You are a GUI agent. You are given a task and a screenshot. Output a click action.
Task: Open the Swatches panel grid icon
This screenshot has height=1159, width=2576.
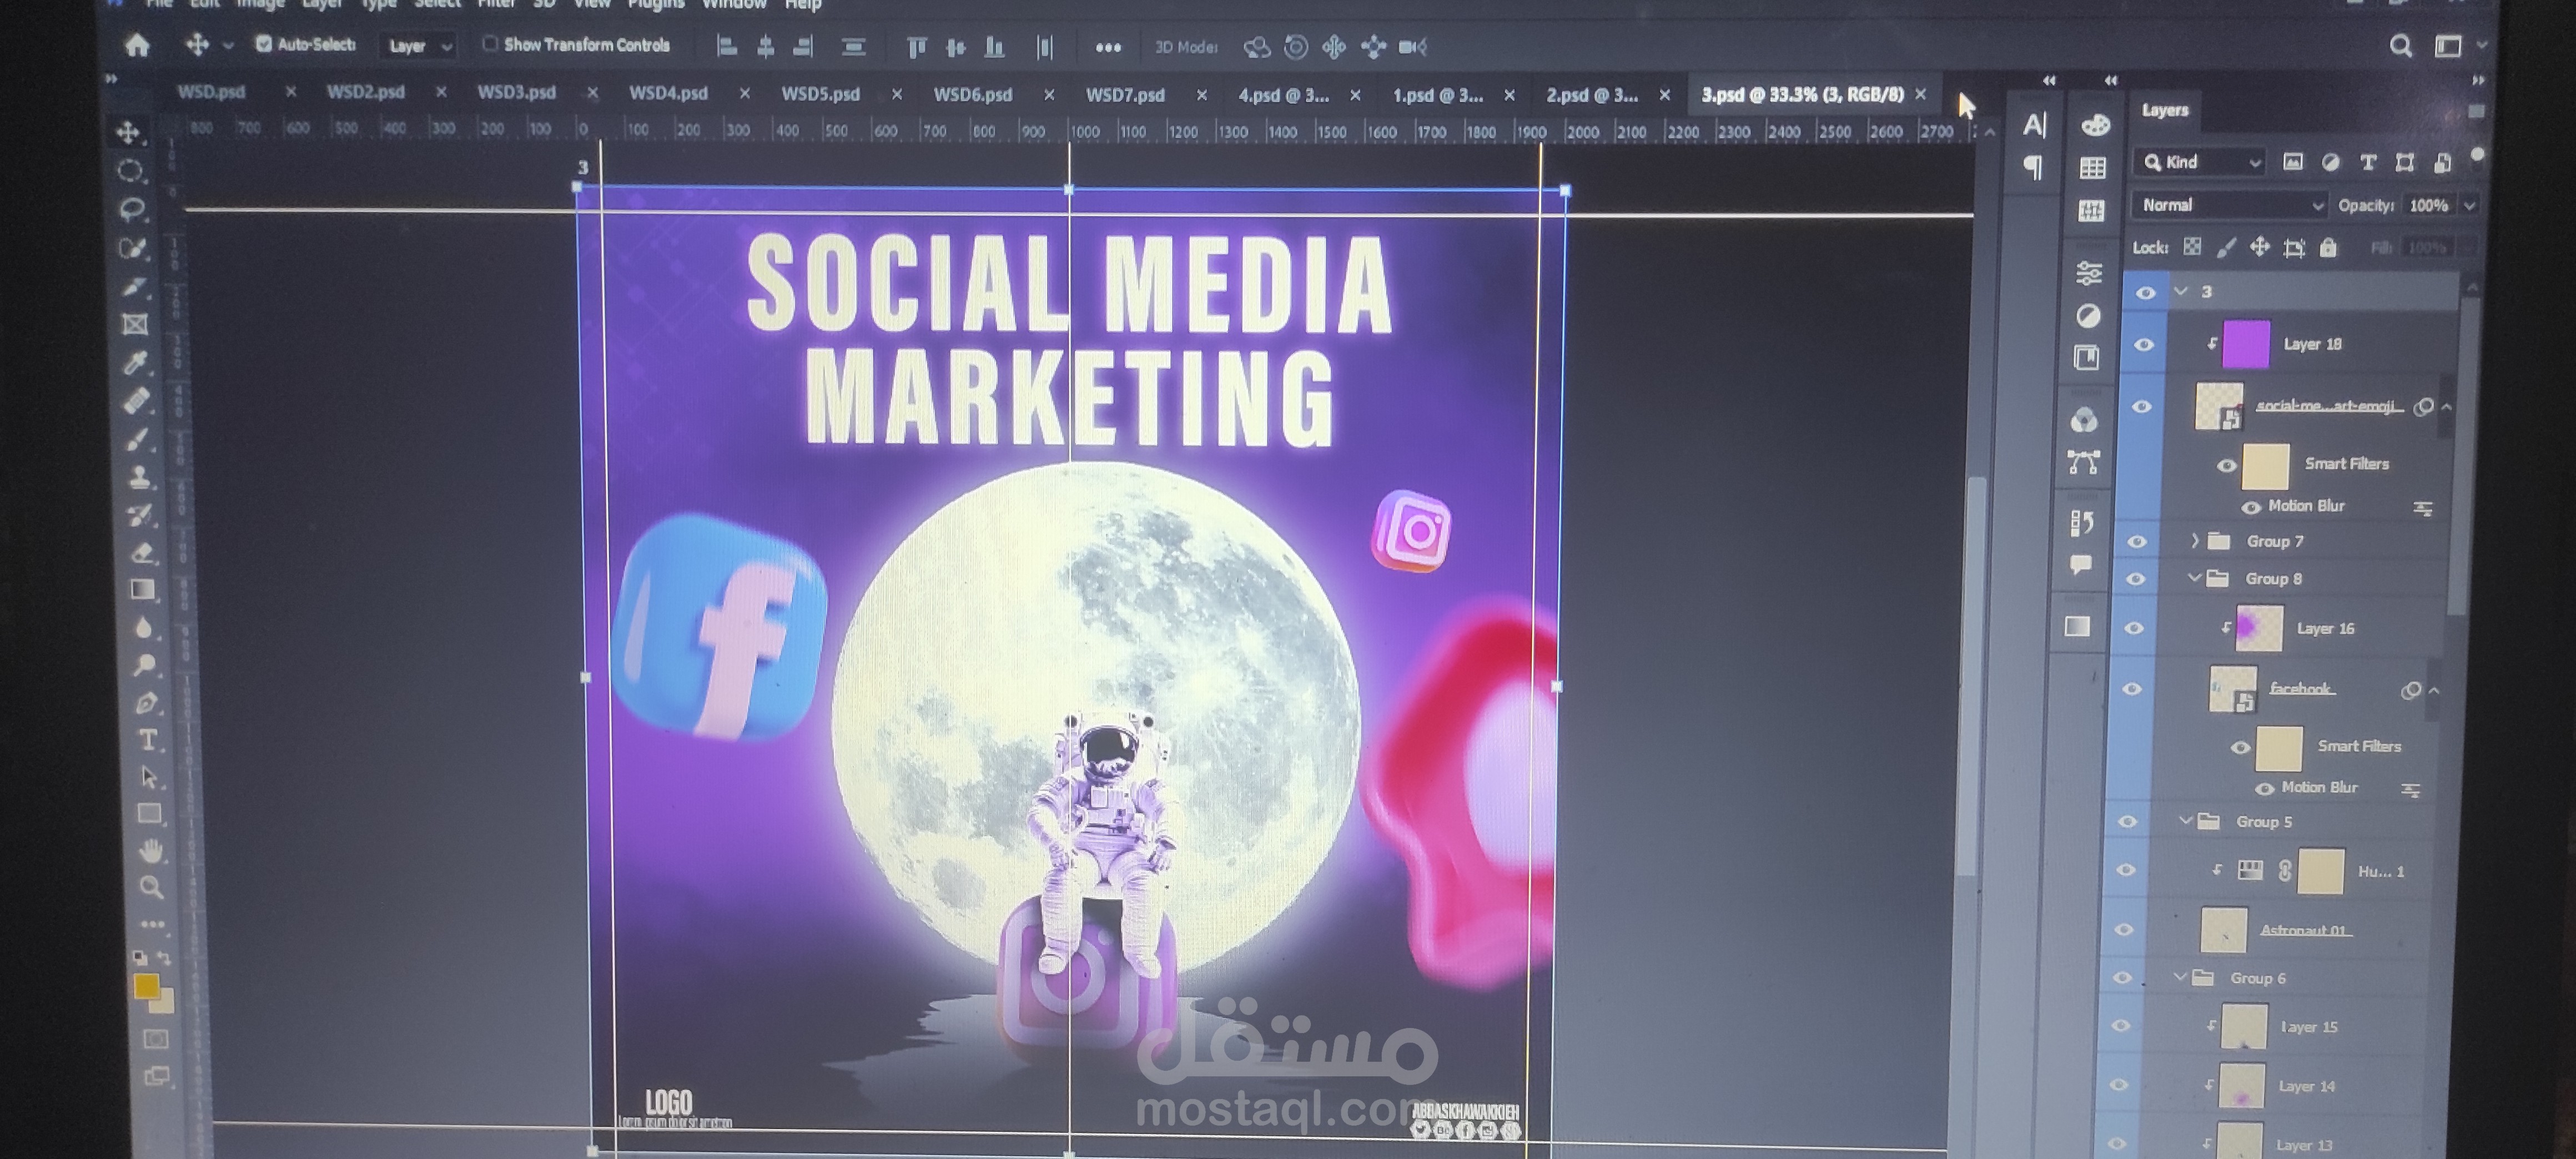click(x=2092, y=168)
